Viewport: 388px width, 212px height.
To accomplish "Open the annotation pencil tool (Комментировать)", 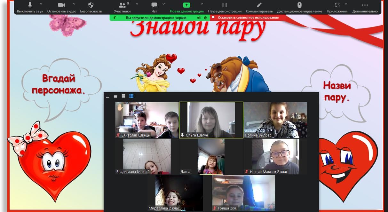I will click(x=259, y=5).
